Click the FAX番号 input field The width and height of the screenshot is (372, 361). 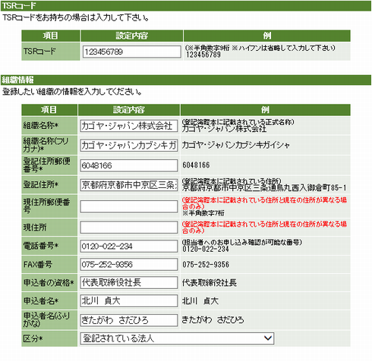point(129,265)
